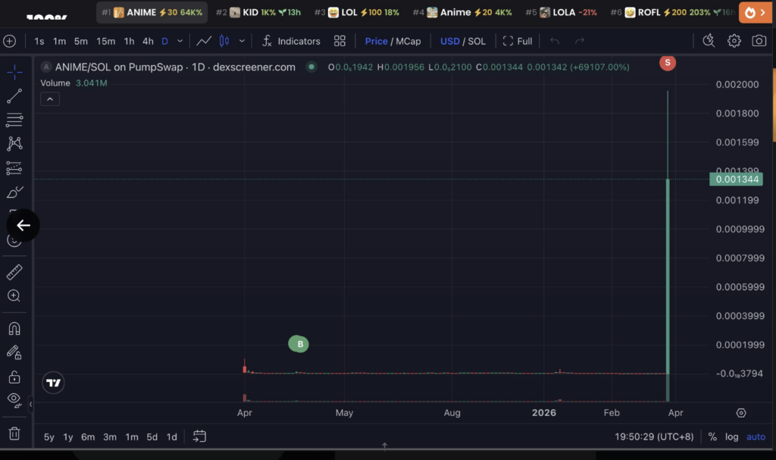776x460 pixels.
Task: Take a chart snapshot with camera icon
Action: (759, 41)
